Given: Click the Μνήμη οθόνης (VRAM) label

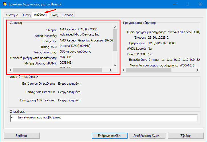Looking at the screenshot, I should point(40,64).
